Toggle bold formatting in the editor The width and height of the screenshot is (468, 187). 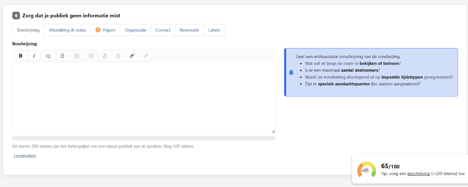coord(20,56)
